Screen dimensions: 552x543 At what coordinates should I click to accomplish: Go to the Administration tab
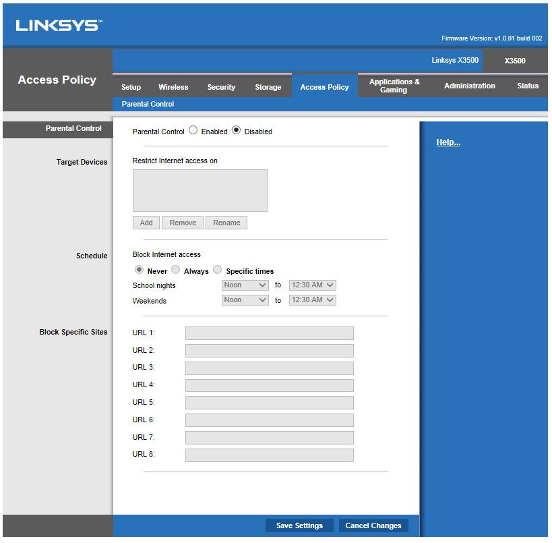470,86
